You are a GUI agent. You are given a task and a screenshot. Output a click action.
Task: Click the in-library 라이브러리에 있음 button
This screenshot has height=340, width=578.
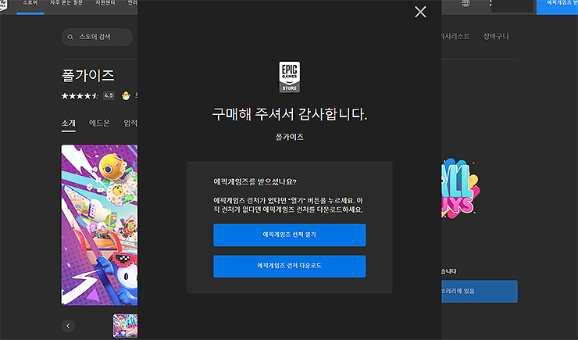click(x=480, y=292)
